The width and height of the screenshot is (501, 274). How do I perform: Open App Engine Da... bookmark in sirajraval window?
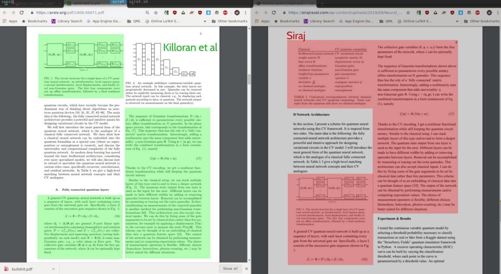coord(356,21)
